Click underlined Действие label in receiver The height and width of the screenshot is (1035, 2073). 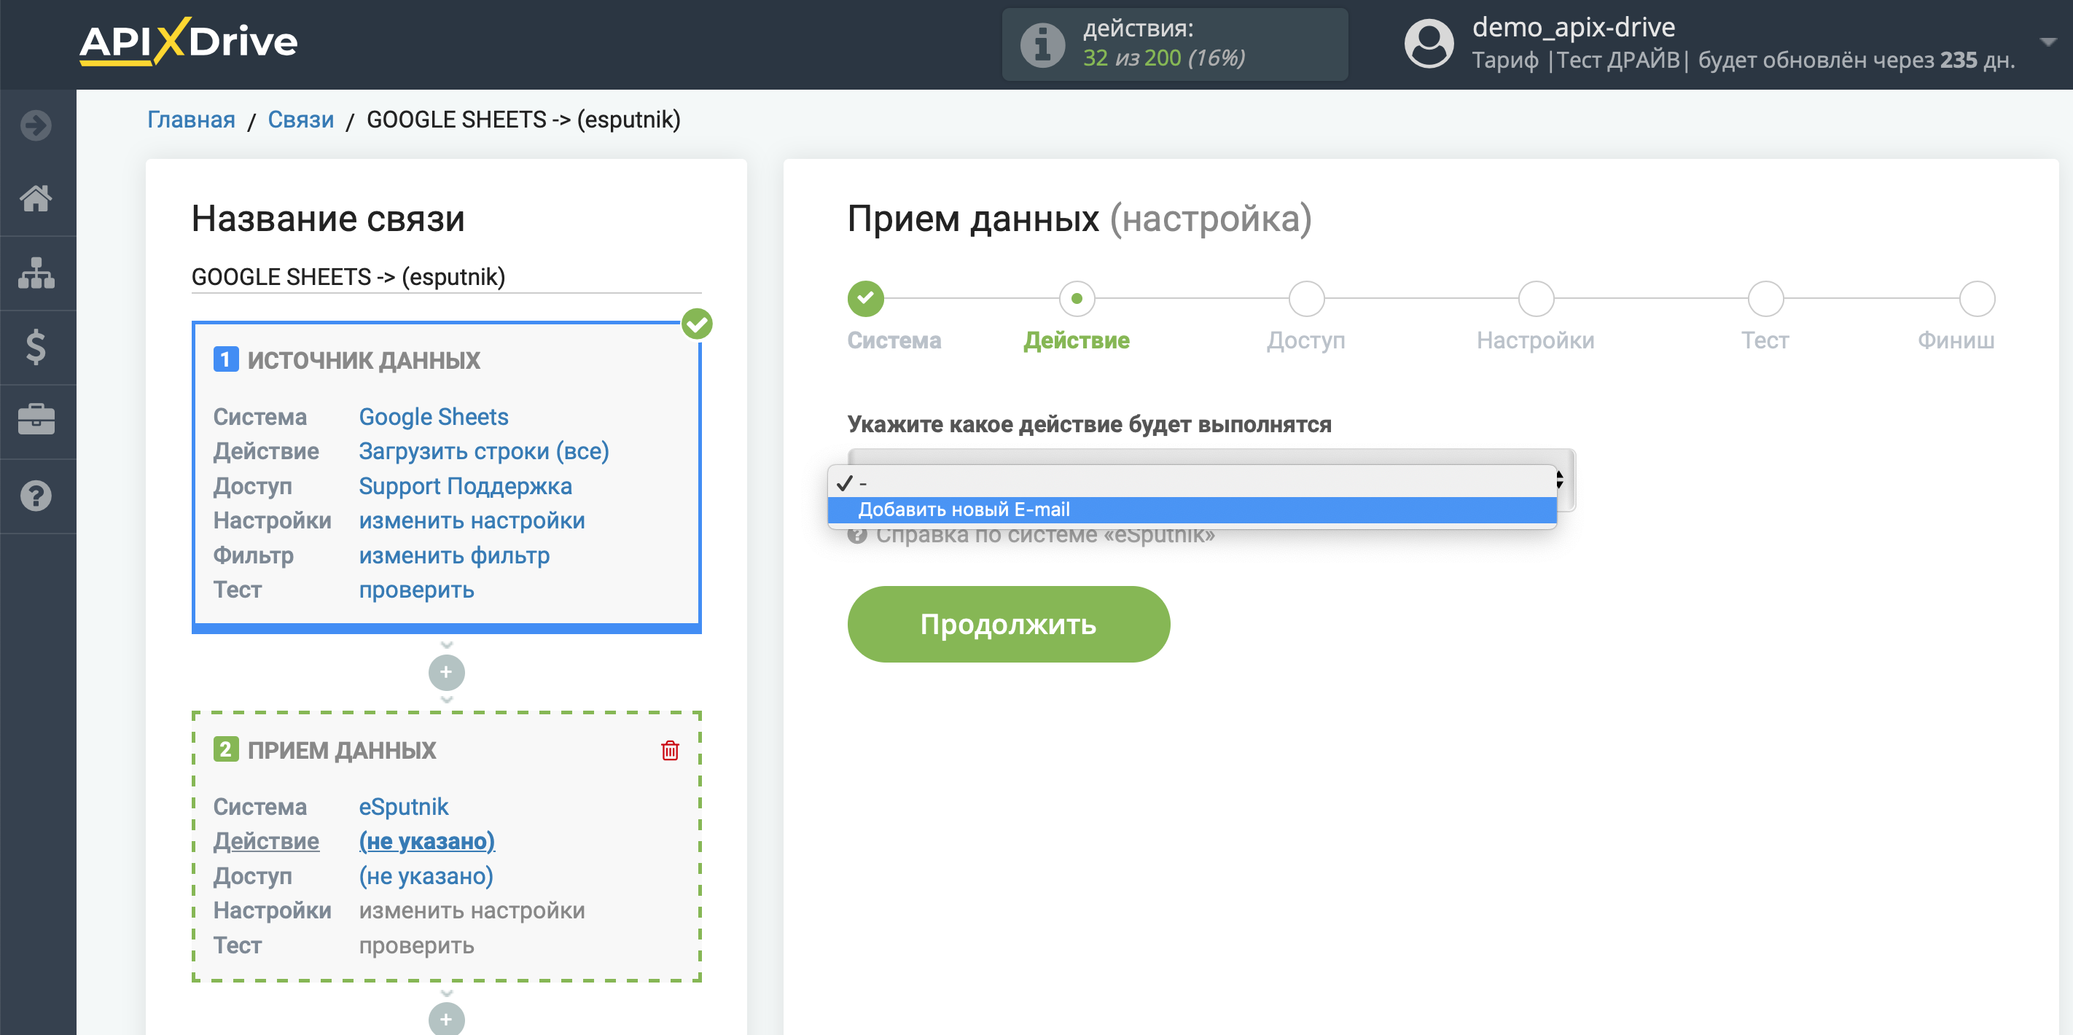click(x=265, y=841)
